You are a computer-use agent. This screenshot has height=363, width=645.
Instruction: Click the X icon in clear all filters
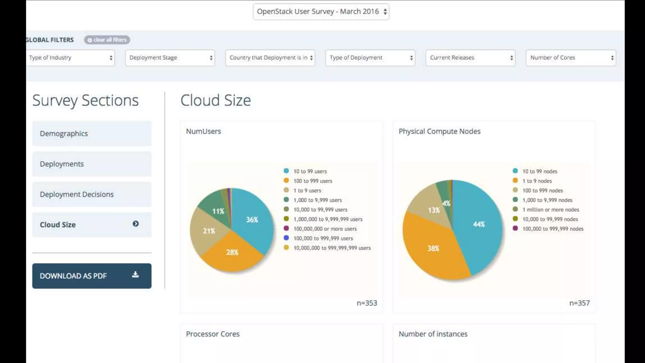90,40
